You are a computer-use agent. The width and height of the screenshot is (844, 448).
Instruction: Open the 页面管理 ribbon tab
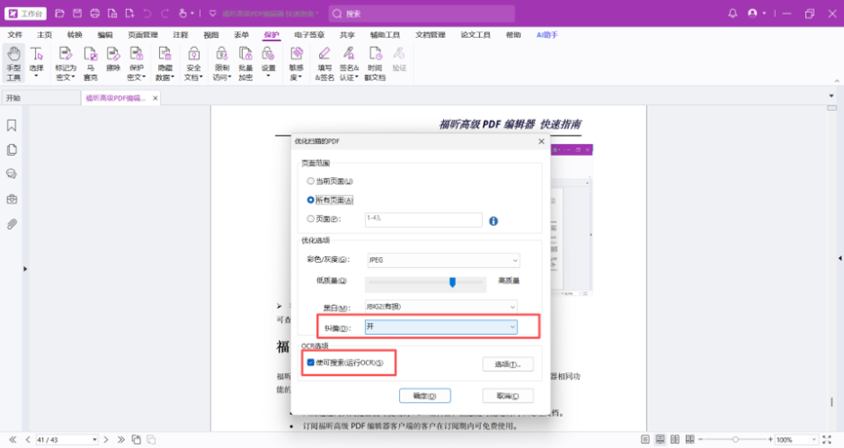[x=142, y=35]
